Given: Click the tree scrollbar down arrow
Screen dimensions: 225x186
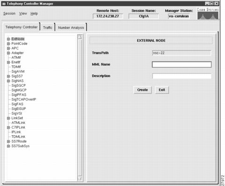Looking at the screenshot, I should click(80, 178).
